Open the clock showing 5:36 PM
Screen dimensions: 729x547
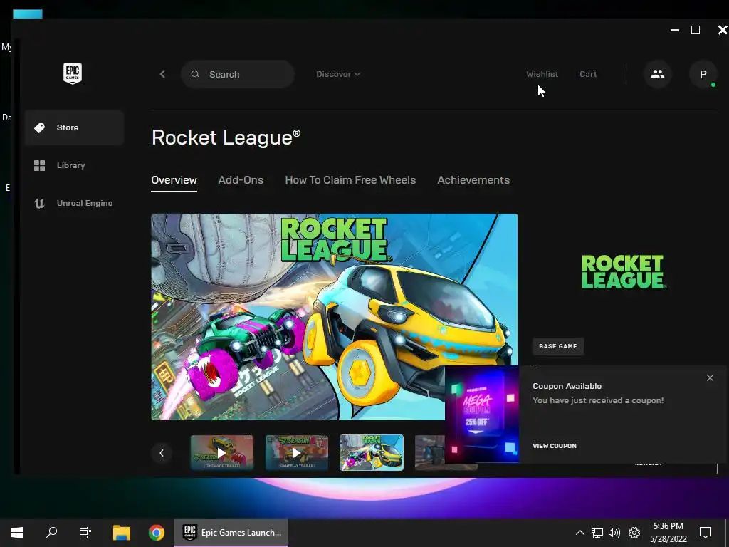(668, 533)
